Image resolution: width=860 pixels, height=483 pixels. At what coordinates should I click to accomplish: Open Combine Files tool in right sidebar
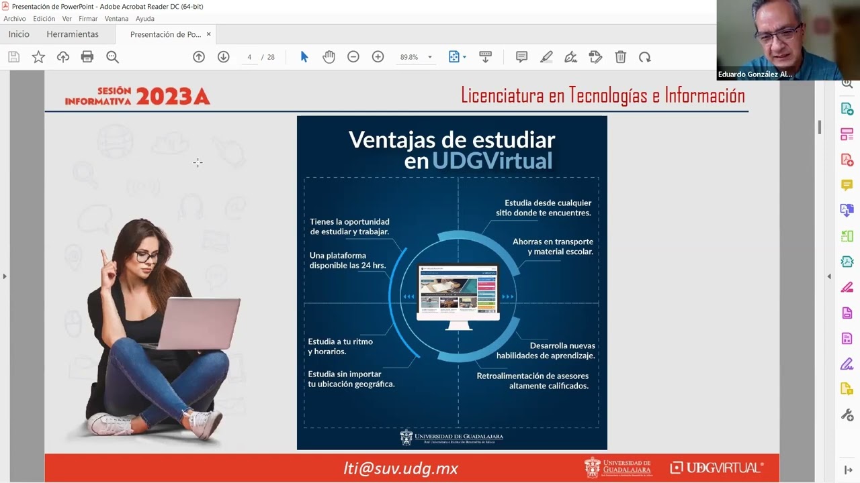(847, 211)
